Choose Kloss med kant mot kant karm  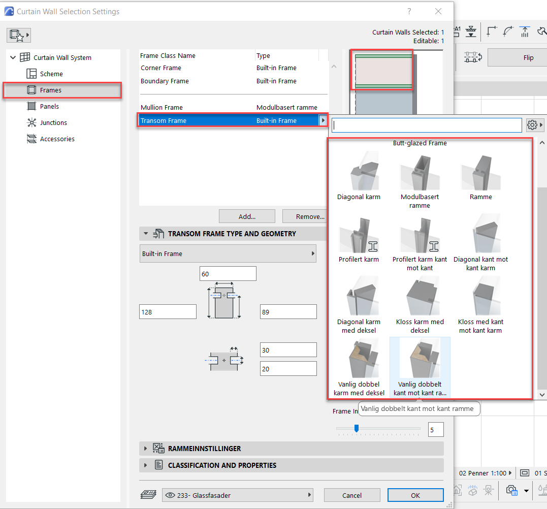click(x=480, y=306)
